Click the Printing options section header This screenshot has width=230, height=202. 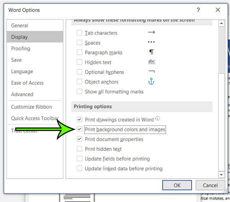click(x=142, y=107)
